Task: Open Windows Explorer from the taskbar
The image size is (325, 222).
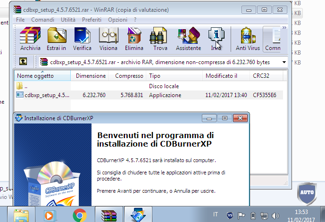Action: click(21, 215)
